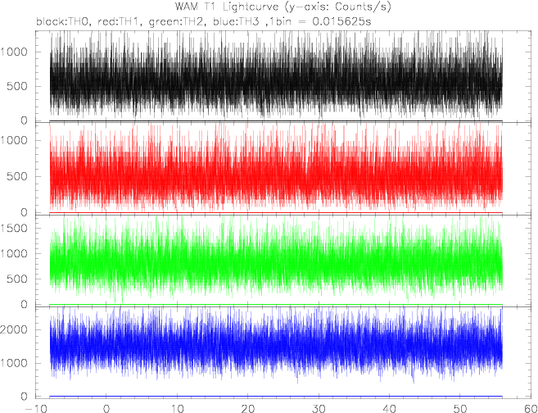Viewport: 538px width, 413px height.
Task: Click the x-axis label "-10"
Action: coord(36,409)
